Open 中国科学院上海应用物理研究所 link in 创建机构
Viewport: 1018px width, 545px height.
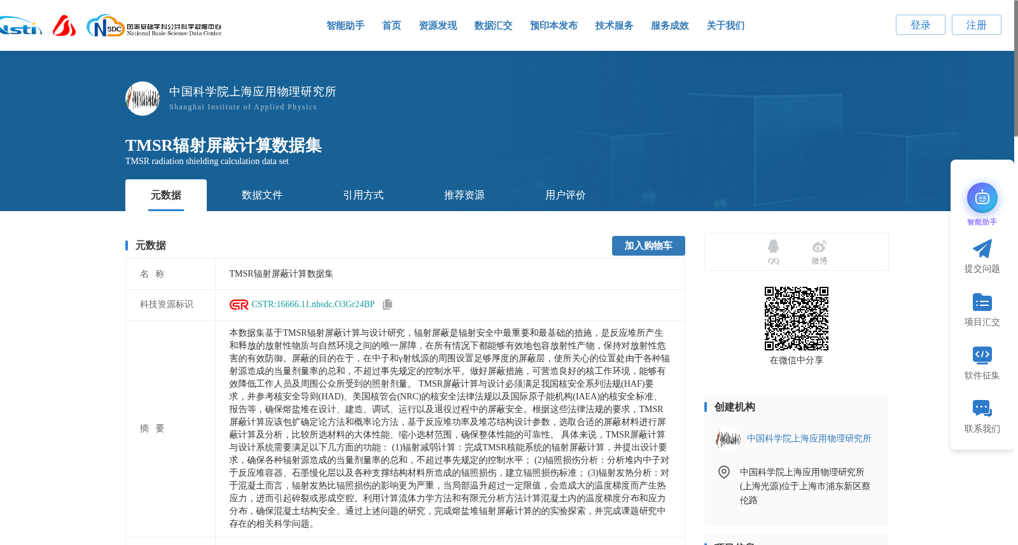click(x=809, y=439)
